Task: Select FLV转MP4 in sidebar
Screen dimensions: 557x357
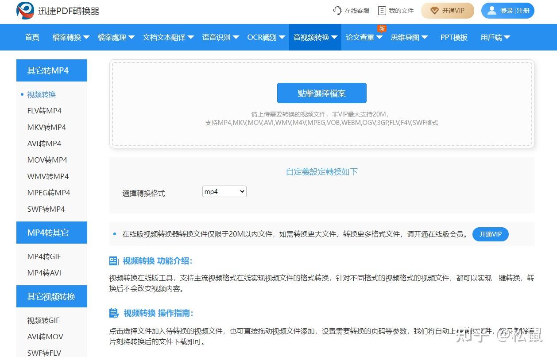Action: (x=44, y=111)
